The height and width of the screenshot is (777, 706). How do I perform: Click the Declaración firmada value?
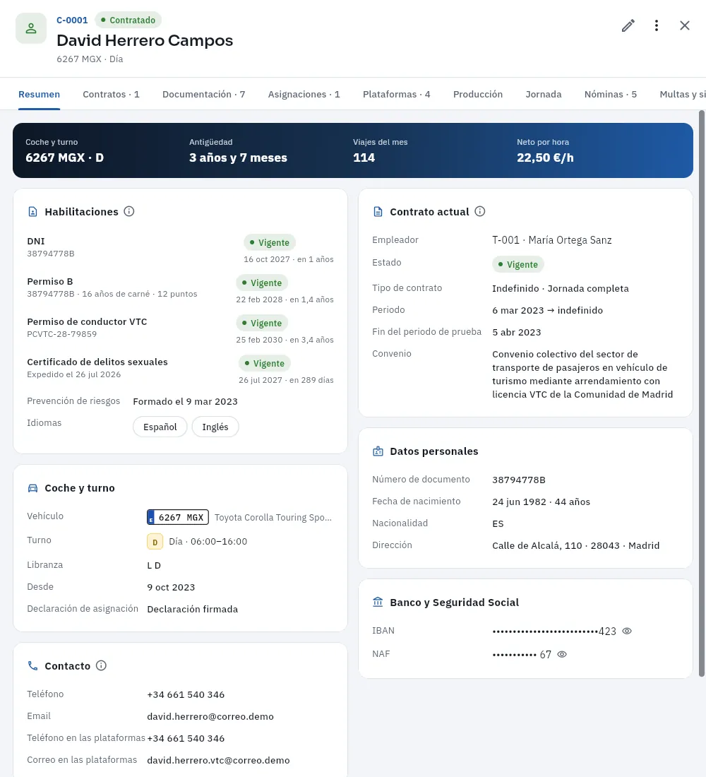point(193,609)
